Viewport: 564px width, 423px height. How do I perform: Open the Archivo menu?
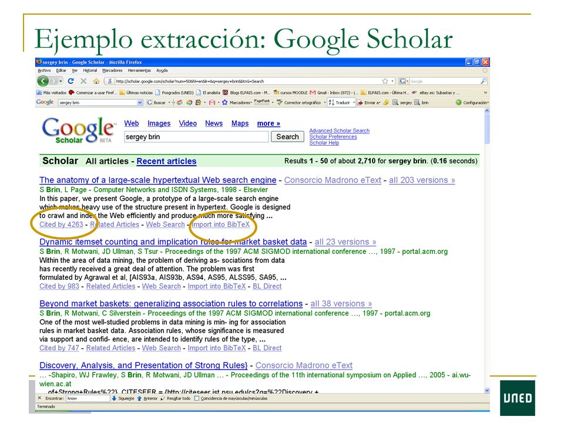[44, 70]
